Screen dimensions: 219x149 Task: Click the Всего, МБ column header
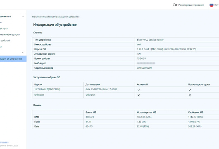tap(91, 112)
